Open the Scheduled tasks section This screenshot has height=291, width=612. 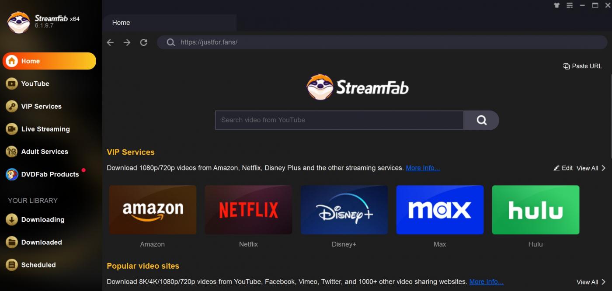[38, 265]
